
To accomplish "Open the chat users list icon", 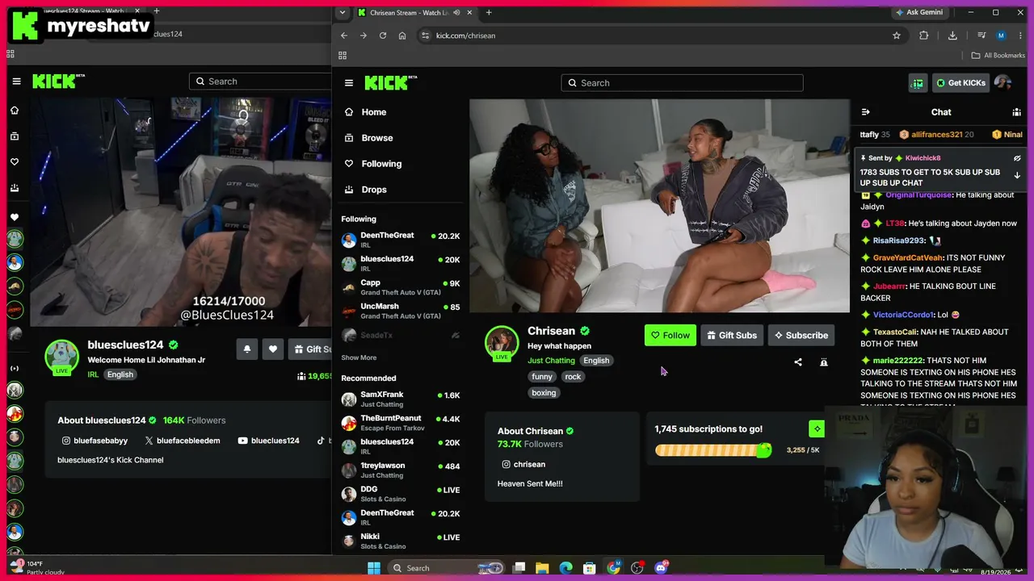I will click(x=1016, y=112).
